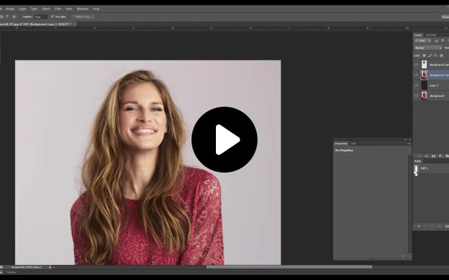Hide the highlighted Background copy 2 layer

[x=417, y=75]
